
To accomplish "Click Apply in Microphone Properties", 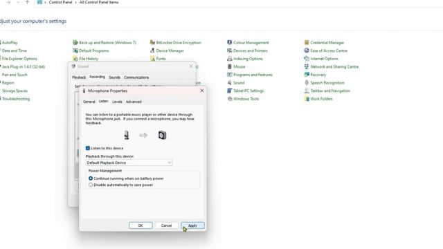I will 192,225.
